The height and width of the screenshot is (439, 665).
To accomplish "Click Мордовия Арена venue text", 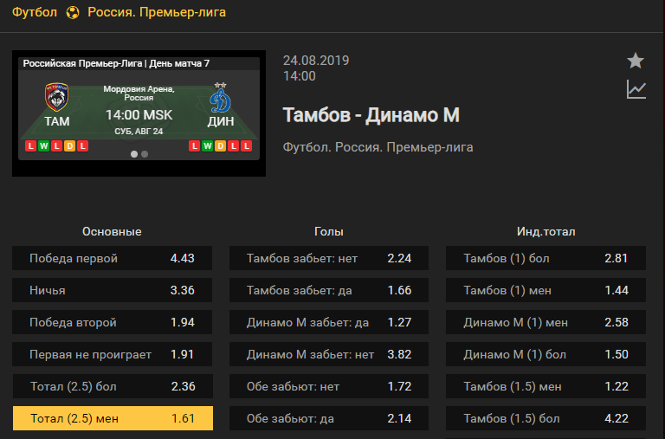I will (139, 93).
